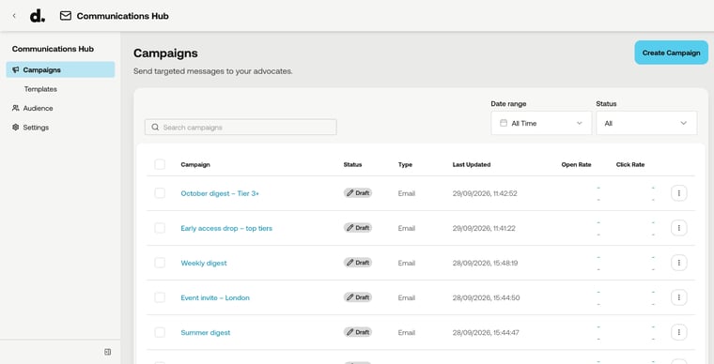
Task: Open the Date range All Time dropdown
Action: pyautogui.click(x=541, y=123)
